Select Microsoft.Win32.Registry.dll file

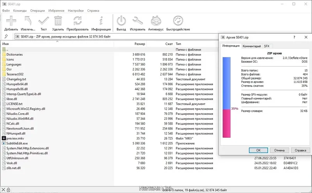click(26, 109)
